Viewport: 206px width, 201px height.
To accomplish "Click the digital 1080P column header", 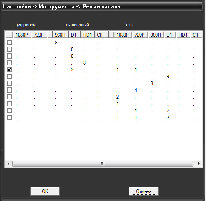I will click(x=22, y=35).
